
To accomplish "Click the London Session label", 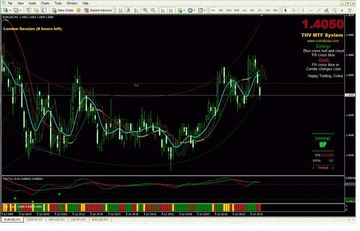I will (32, 29).
